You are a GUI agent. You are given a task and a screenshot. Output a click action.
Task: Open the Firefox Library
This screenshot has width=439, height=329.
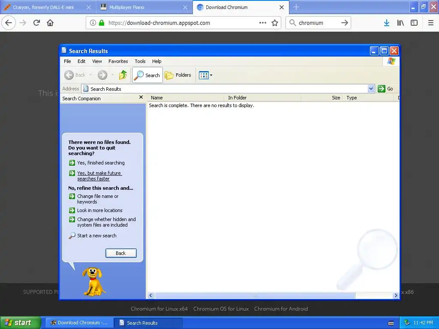pos(400,23)
